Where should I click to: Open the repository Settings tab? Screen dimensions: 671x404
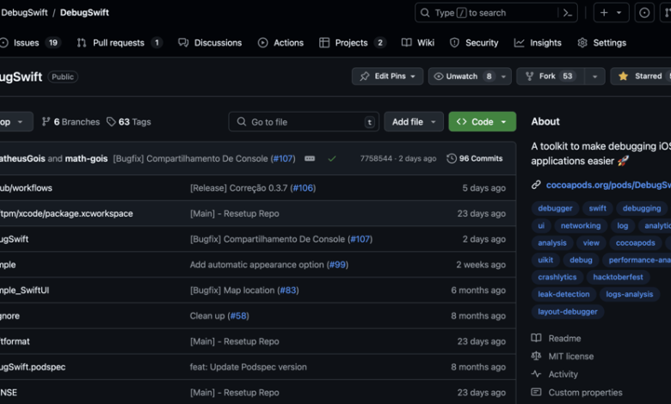pos(601,43)
